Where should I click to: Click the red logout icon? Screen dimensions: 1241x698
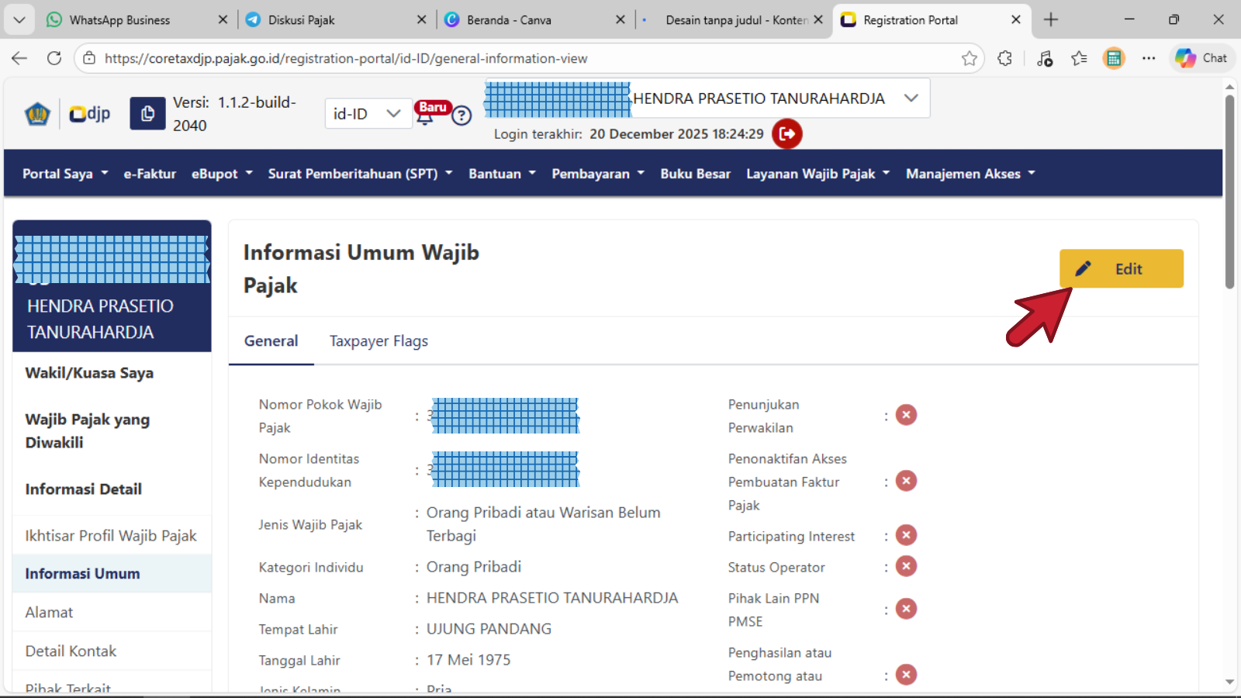[x=786, y=133]
